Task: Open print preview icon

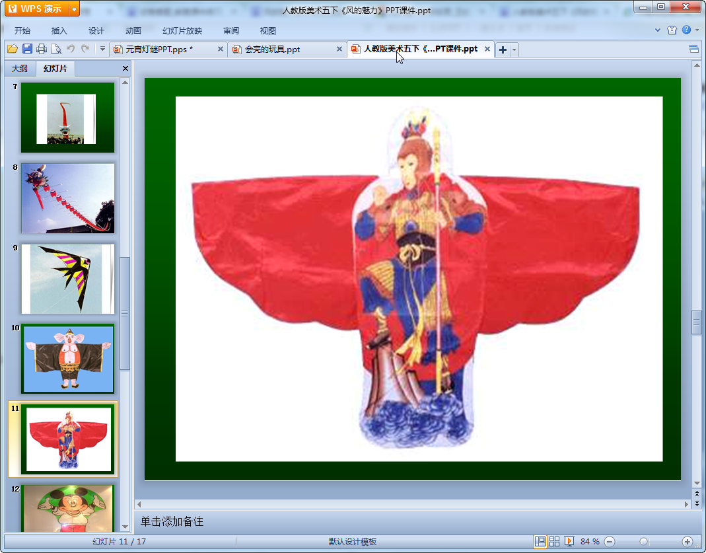Action: click(56, 49)
